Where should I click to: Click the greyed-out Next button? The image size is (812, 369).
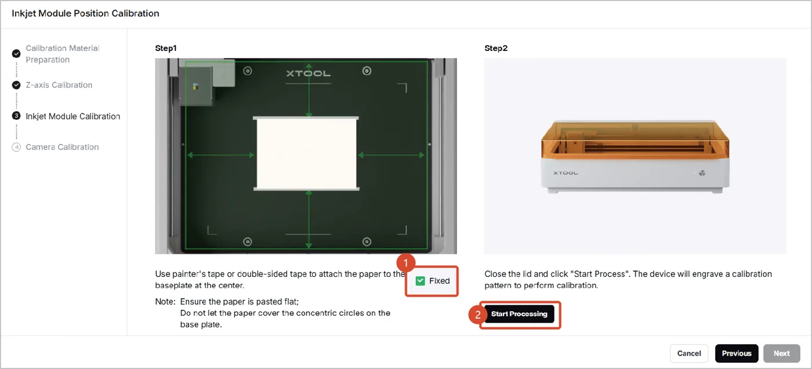[782, 353]
